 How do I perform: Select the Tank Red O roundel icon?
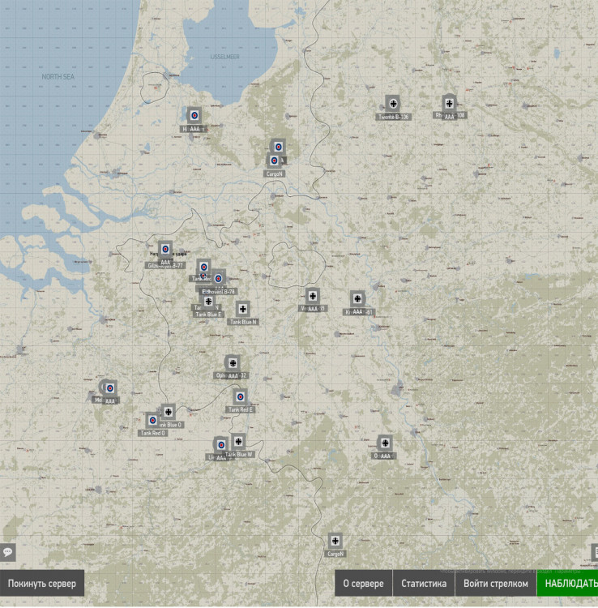click(x=152, y=420)
